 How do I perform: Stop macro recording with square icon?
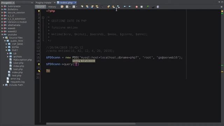(141, 7)
